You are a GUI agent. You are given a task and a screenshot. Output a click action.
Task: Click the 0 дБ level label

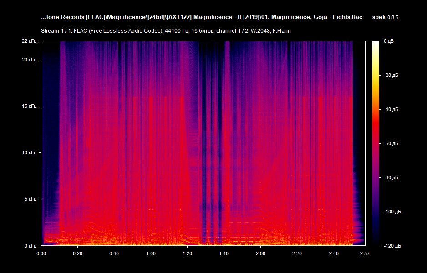point(389,41)
